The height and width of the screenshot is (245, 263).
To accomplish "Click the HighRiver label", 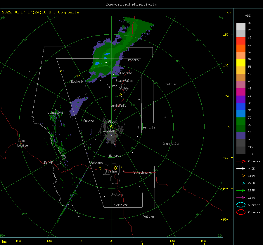I will pyautogui.click(x=121, y=205).
